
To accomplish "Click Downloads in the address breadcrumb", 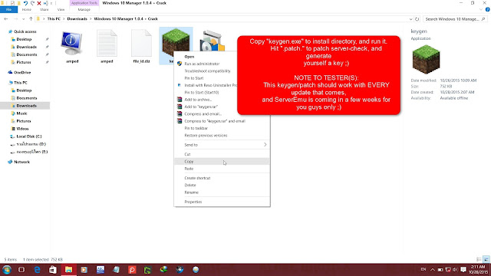I will 77,19.
